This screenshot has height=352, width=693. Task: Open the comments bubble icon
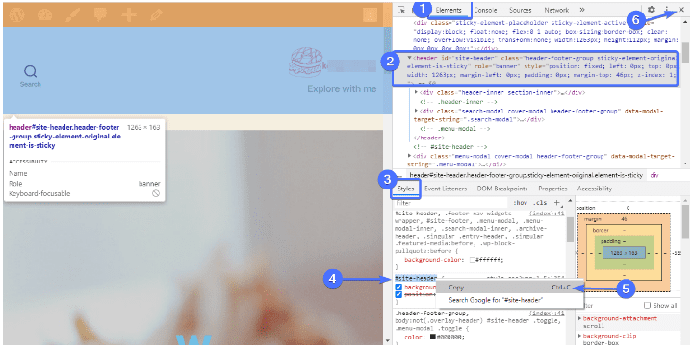point(101,14)
